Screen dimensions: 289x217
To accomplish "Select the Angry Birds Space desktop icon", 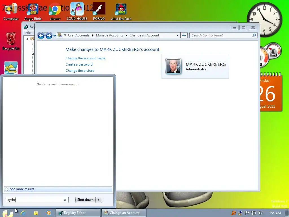I will click(121, 12).
